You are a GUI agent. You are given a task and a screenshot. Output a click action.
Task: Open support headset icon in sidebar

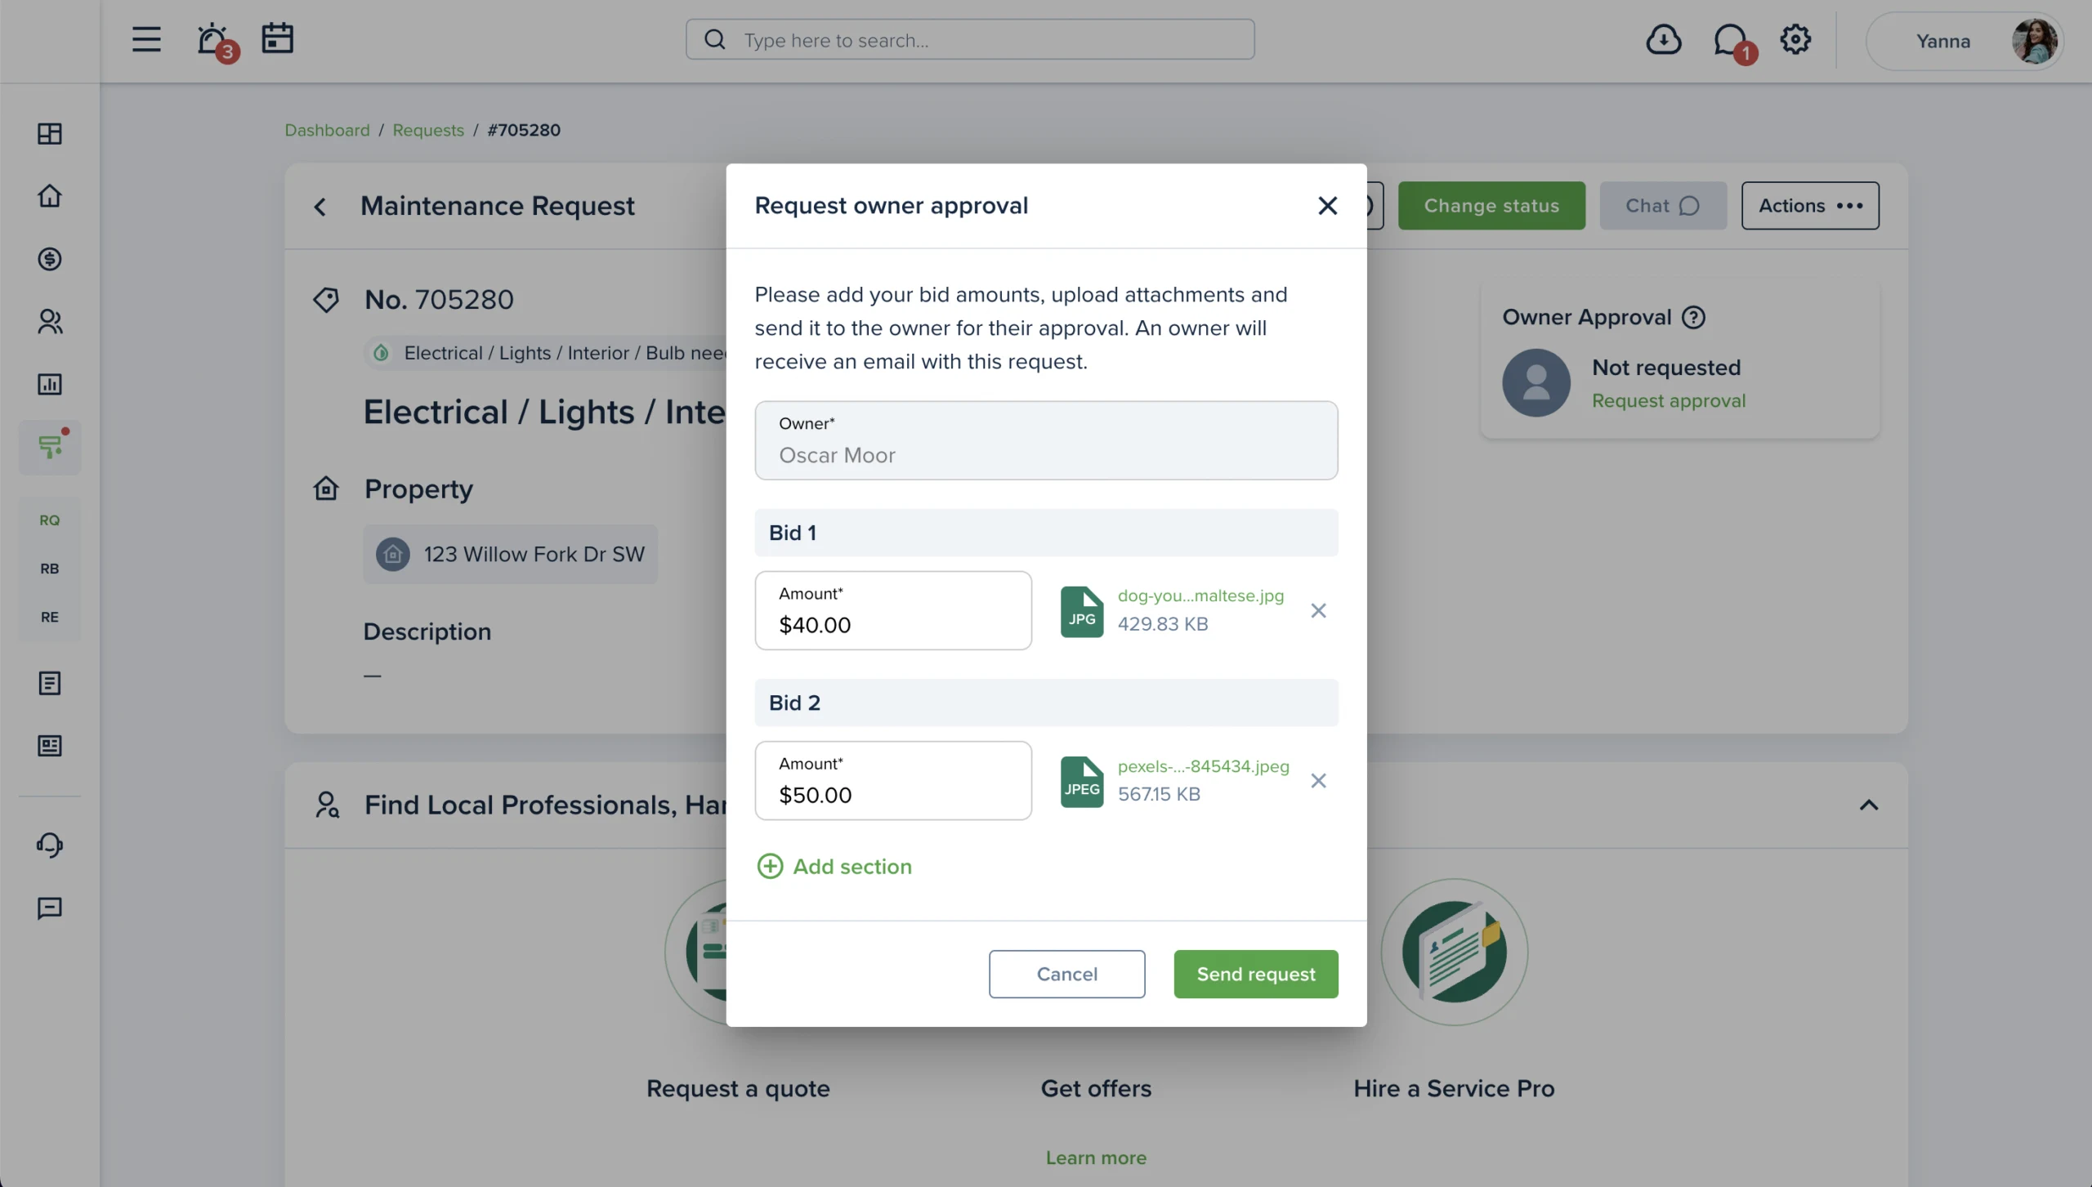coord(50,845)
